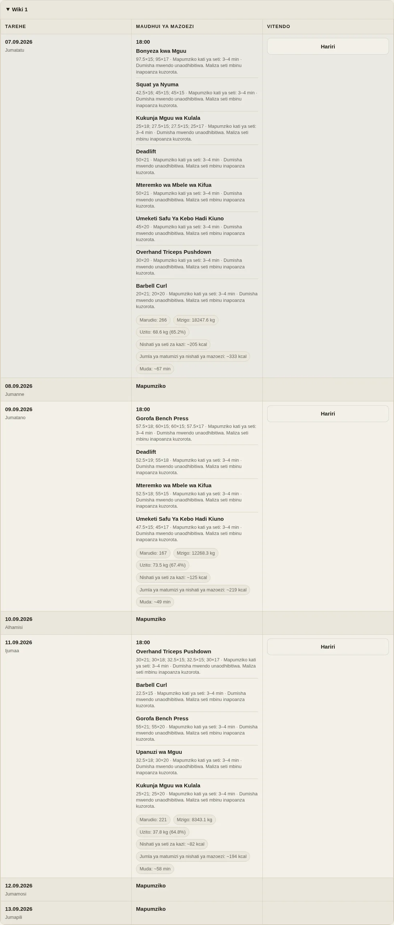Screen dimensions: 394x925
Task: Click the Muda: ~67 min badge
Action: coord(155,369)
